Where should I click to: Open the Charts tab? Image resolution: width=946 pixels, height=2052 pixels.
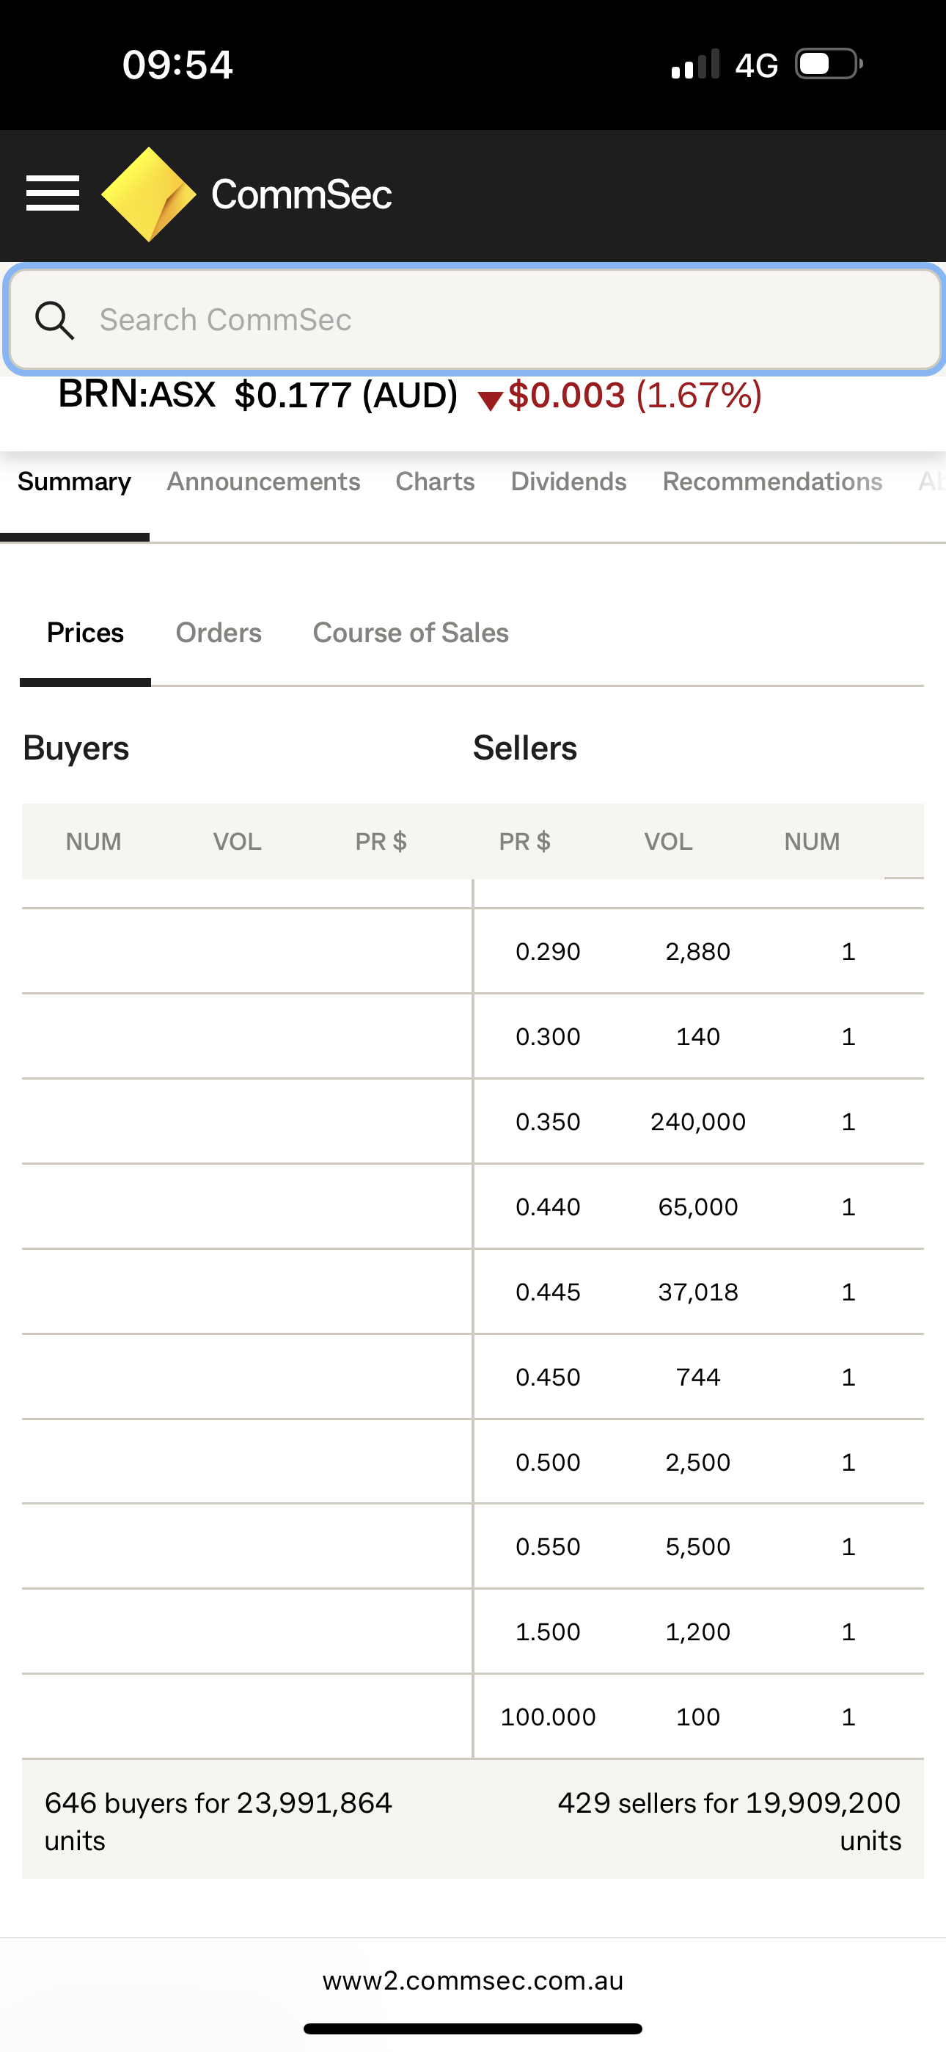pyautogui.click(x=435, y=482)
